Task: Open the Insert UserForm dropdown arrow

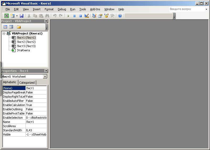Action: pyautogui.click(x=17, y=16)
